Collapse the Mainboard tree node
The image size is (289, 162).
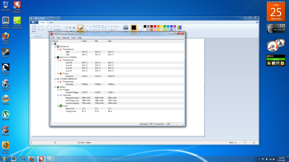tap(55, 46)
